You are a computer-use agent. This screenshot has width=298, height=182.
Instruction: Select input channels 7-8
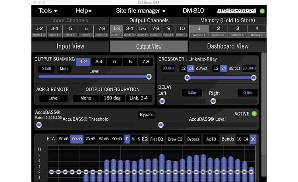pyautogui.click(x=101, y=31)
